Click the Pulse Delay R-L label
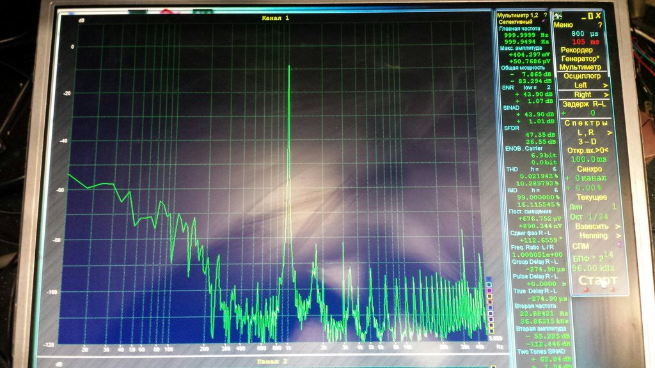Screen dimensions: 655x368 pyautogui.click(x=535, y=277)
